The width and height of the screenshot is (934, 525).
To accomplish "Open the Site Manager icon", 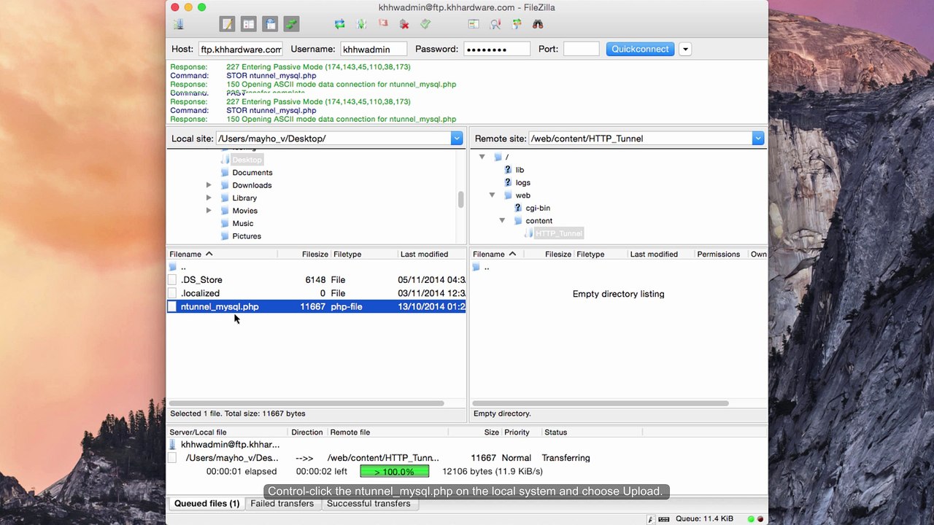I will point(179,24).
